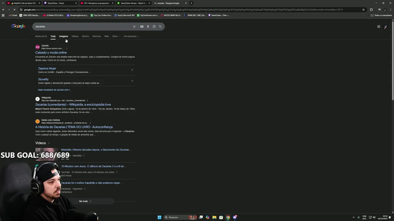Bookmark this page with the star icon
Viewport: 394px width, 221px height.
pyautogui.click(x=364, y=10)
